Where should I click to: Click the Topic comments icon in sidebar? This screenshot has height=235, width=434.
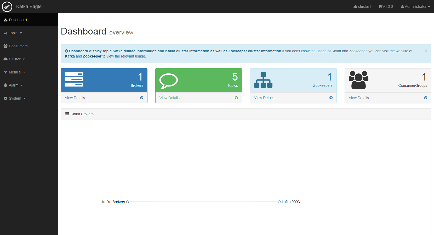[x=5, y=33]
